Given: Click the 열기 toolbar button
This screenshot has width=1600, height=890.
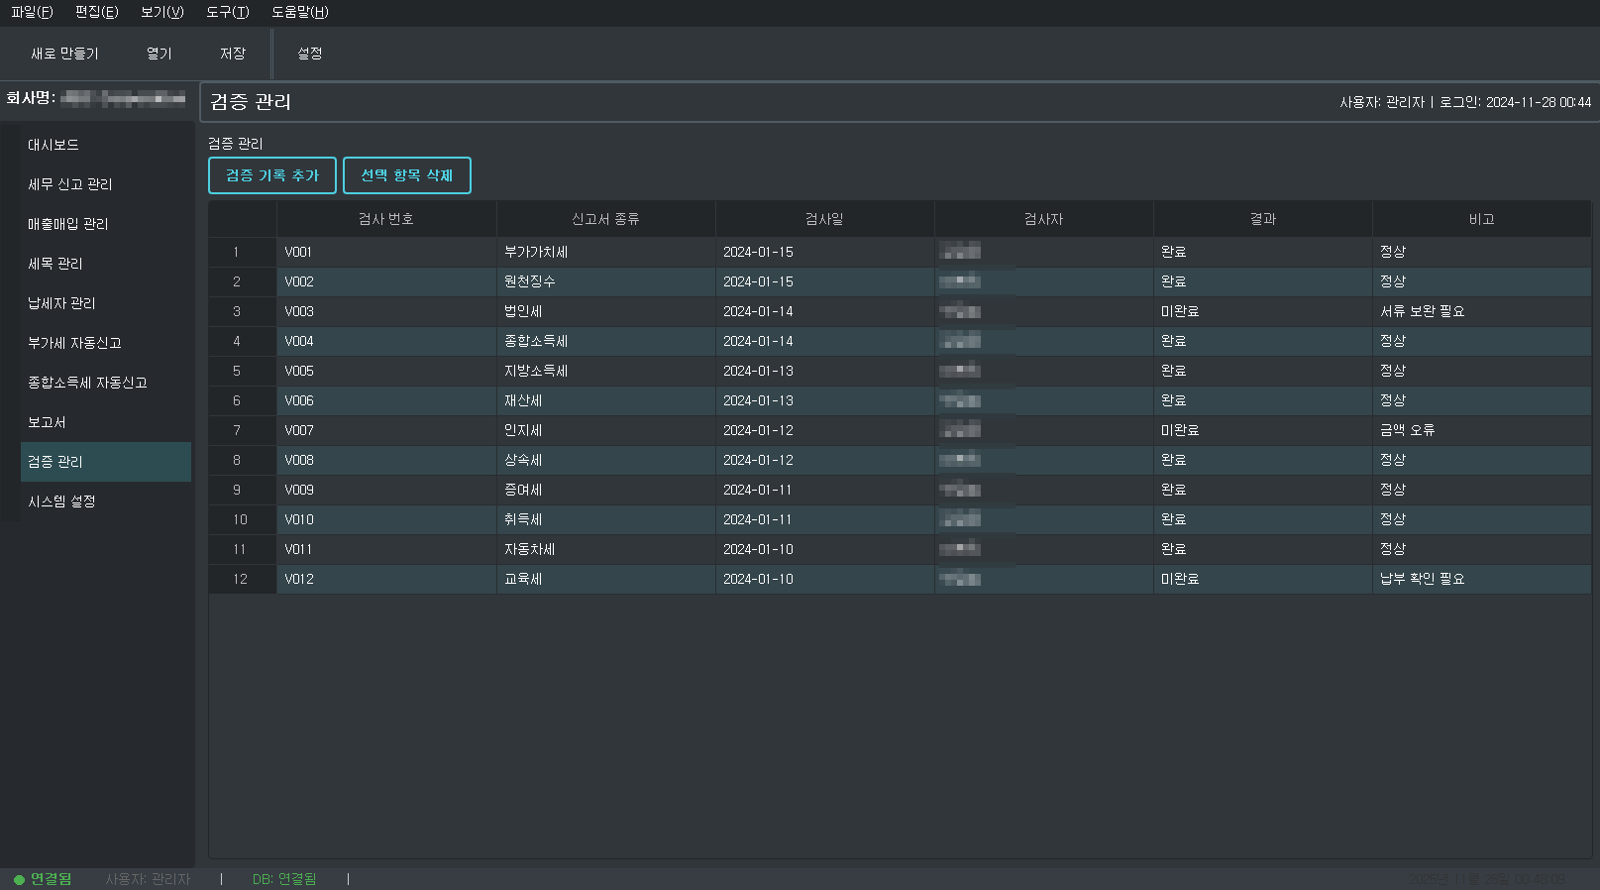Looking at the screenshot, I should click(159, 54).
